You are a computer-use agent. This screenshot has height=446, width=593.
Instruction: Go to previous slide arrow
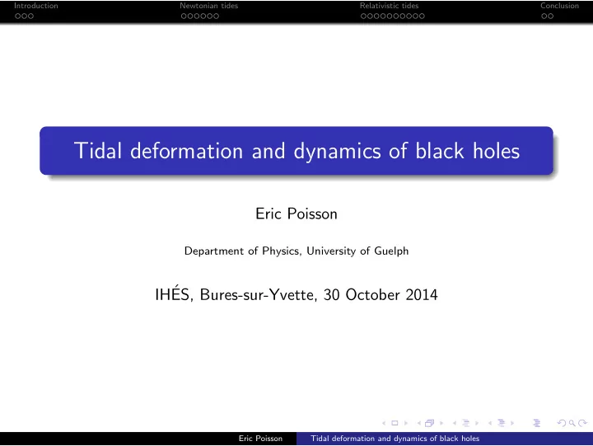tap(384, 423)
